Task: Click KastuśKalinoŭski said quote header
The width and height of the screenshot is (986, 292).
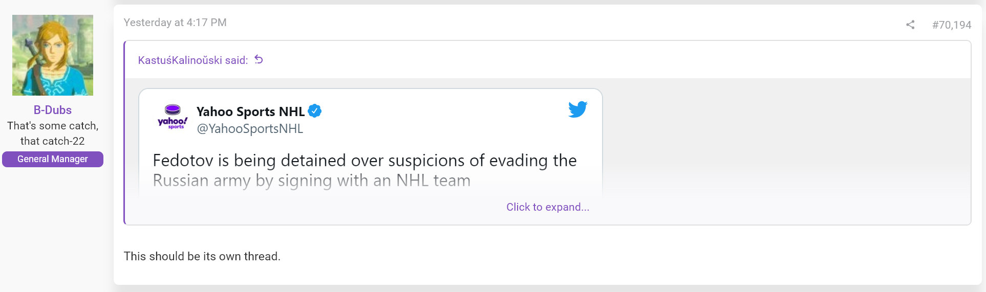Action: pyautogui.click(x=193, y=60)
